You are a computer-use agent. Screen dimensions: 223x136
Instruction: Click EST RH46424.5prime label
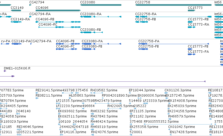click(104, 122)
